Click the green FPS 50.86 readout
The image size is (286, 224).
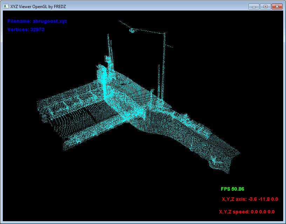pos(232,189)
